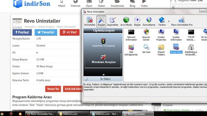The width and height of the screenshot is (207, 116).
Task: Click the red record icon in taskbar
Action: [11, 114]
